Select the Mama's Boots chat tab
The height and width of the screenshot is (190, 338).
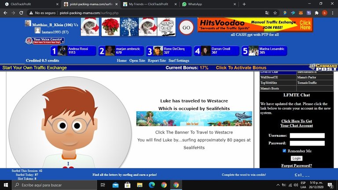click(x=278, y=88)
